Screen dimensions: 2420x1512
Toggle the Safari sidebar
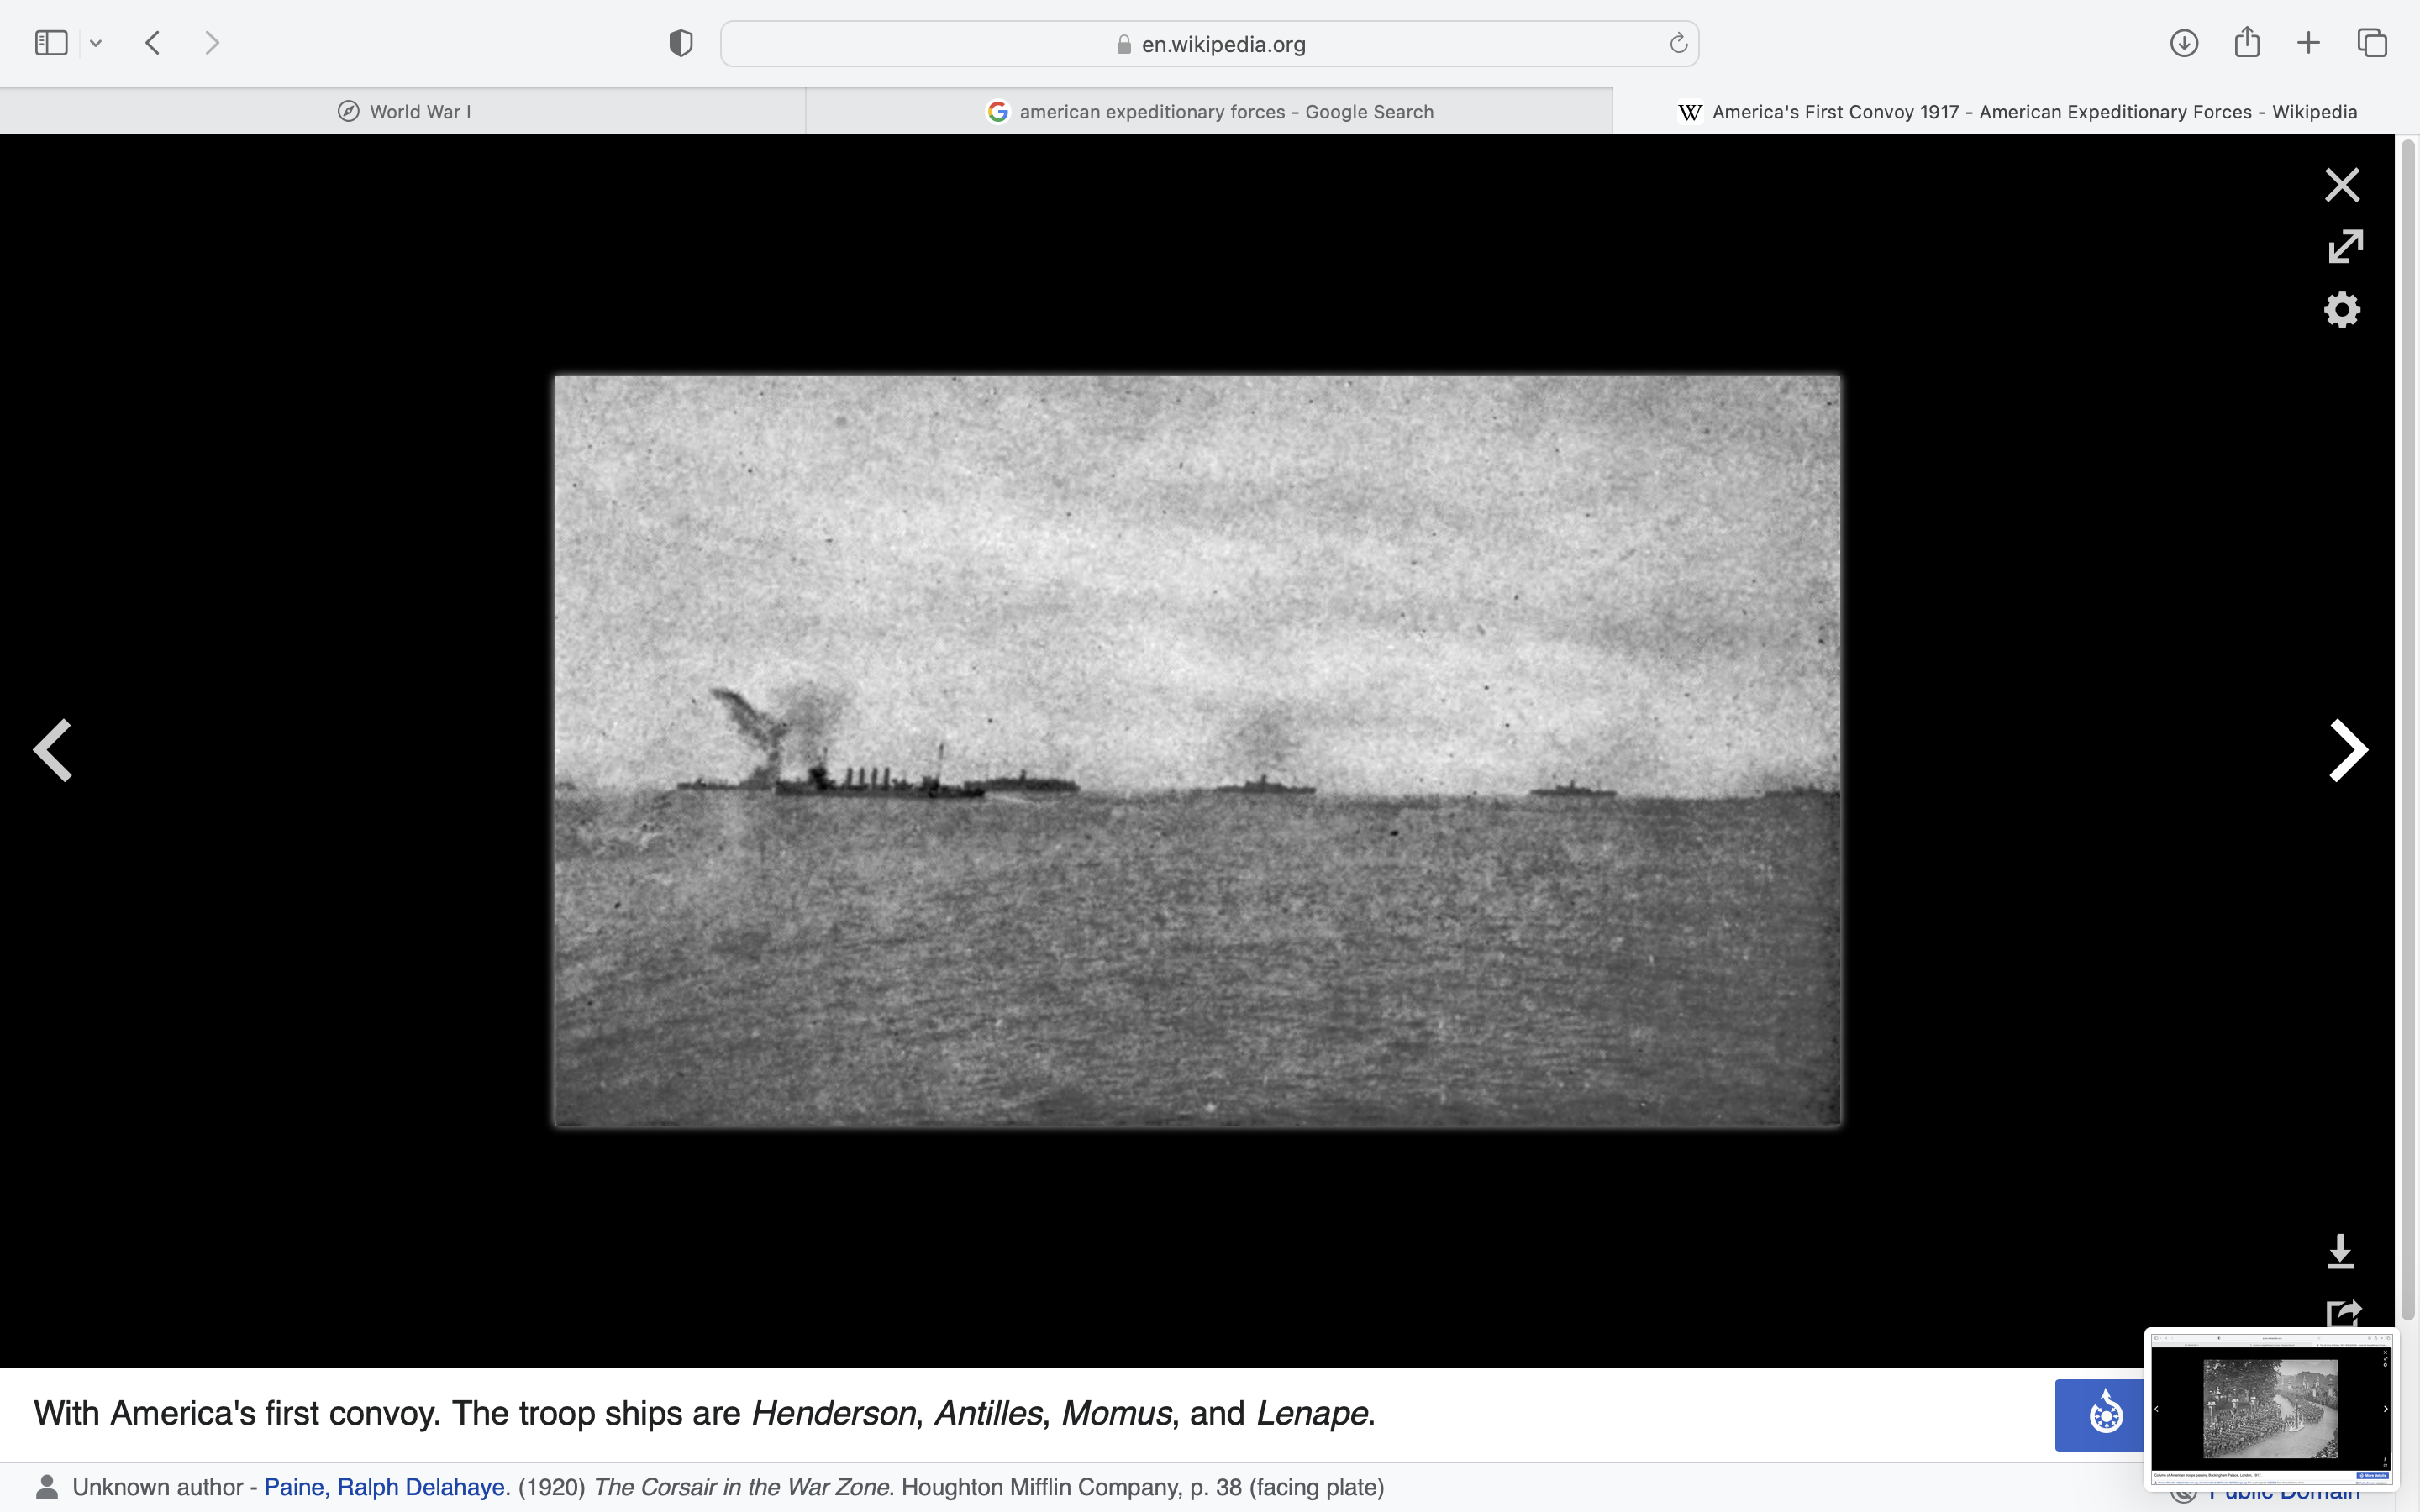point(51,43)
